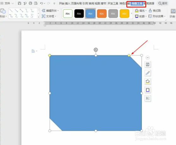Screen dimensions: 176x145
Task: Select the curved double-arrow connector shape
Action: (27, 16)
